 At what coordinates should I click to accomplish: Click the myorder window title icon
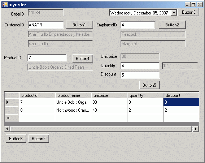pyautogui.click(x=5, y=5)
